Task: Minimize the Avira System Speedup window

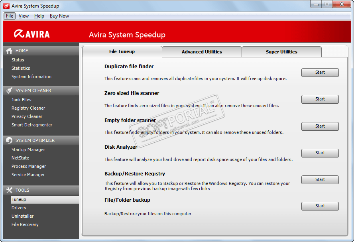Action: (316, 4)
